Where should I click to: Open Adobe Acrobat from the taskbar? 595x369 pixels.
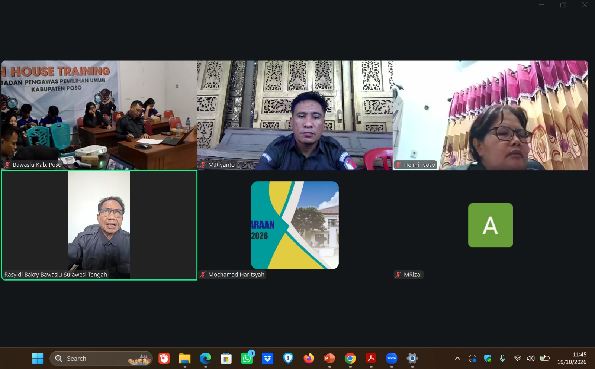(371, 359)
